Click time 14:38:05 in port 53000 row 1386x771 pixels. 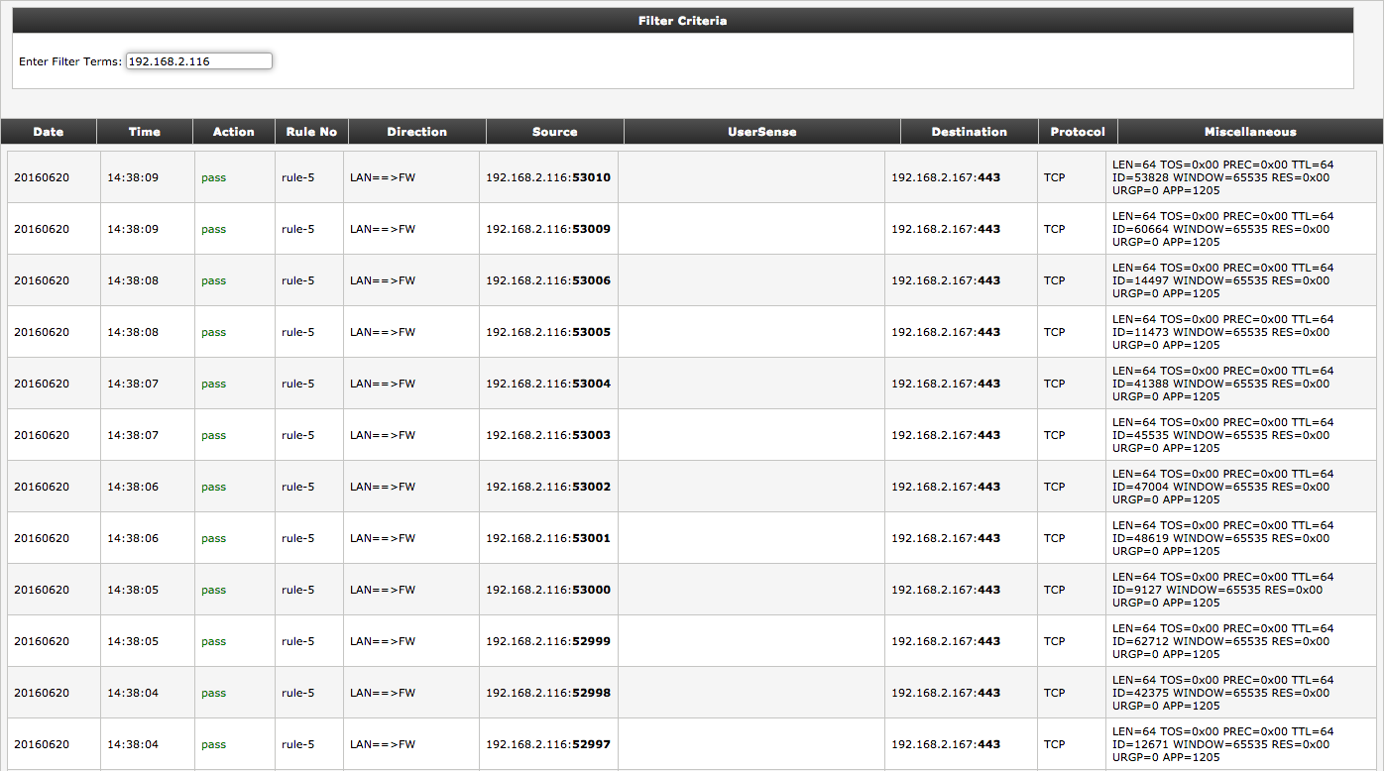point(133,590)
